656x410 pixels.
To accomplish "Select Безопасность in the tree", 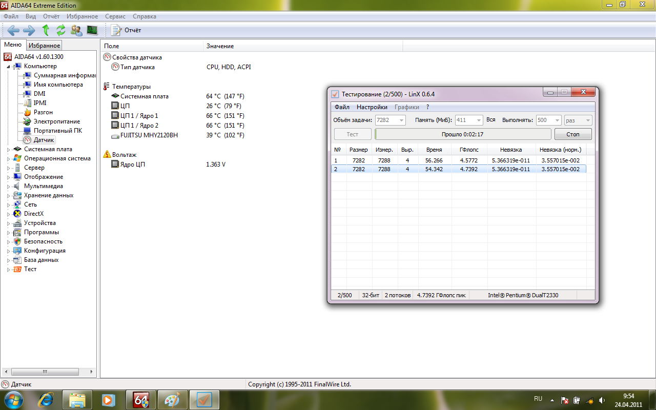I will (x=43, y=241).
